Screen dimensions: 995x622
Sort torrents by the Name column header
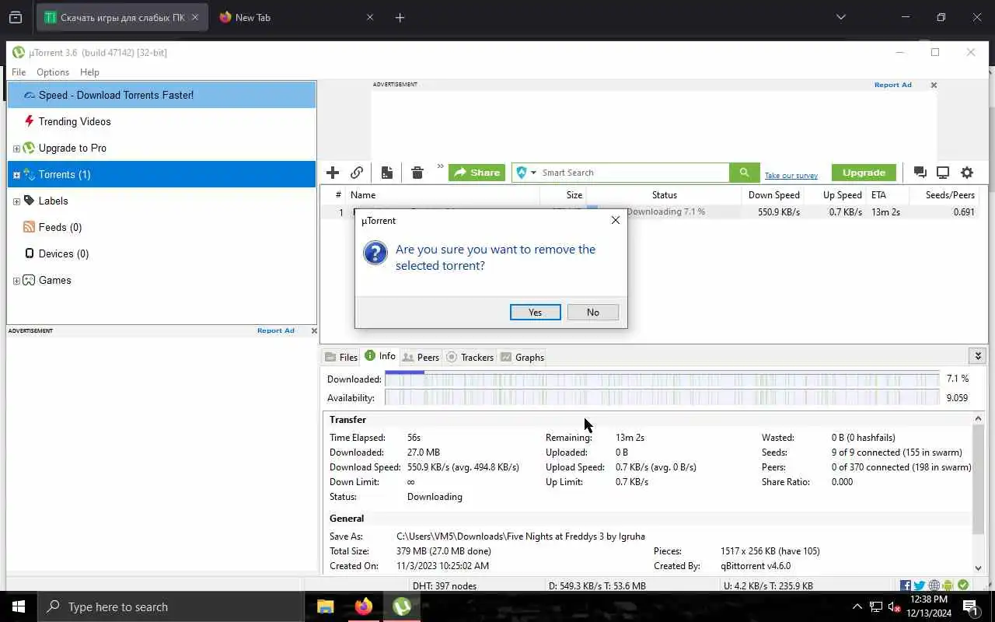pos(443,195)
